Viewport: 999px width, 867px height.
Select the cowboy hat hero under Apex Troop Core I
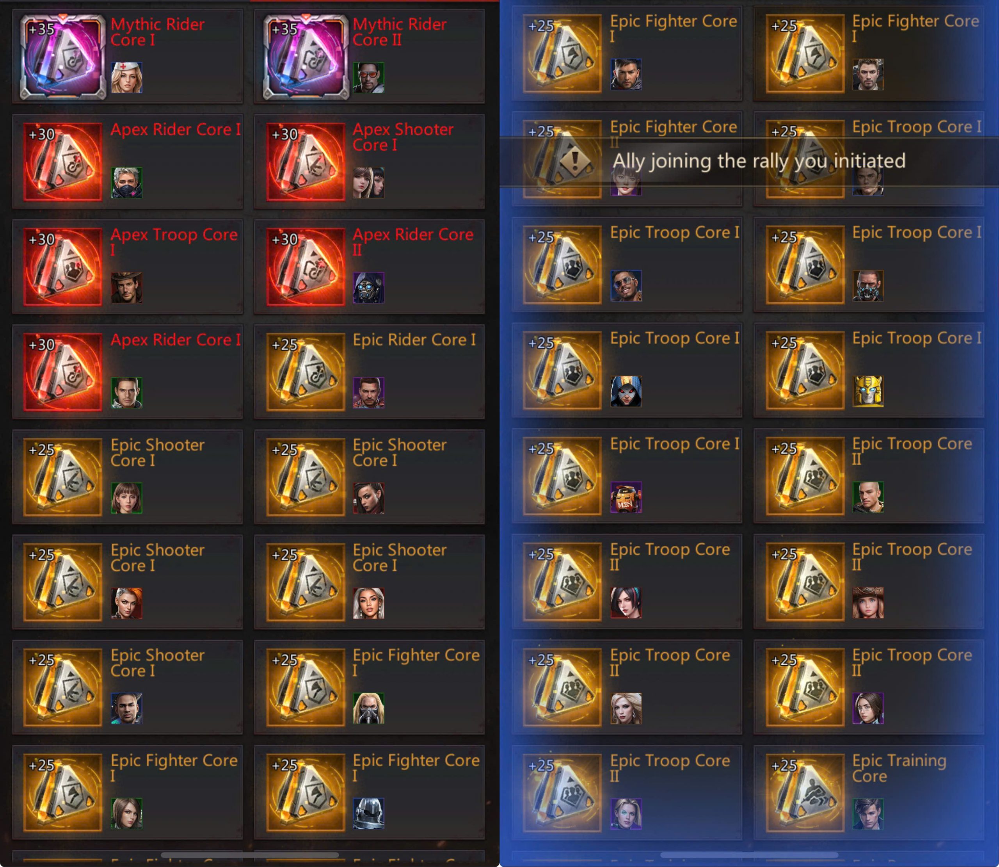click(x=127, y=288)
